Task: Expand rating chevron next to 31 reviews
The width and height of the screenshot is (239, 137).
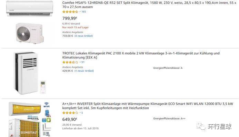Action: click(80, 62)
